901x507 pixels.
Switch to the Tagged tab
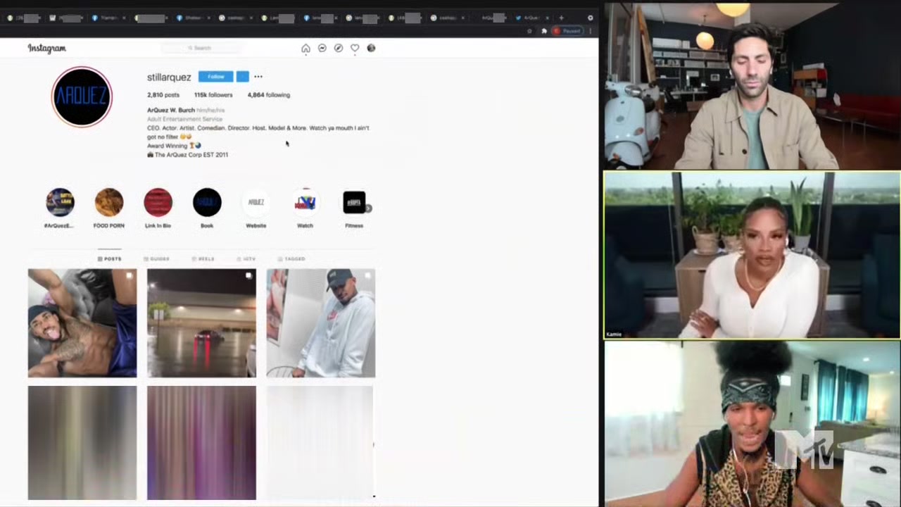(x=291, y=259)
